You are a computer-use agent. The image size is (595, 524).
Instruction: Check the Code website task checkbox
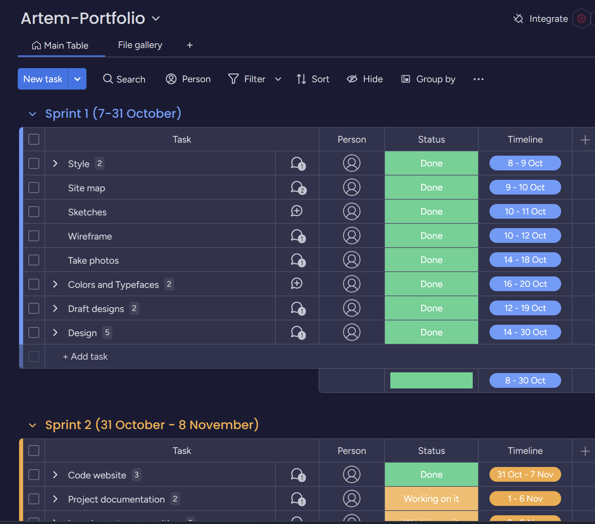click(34, 475)
